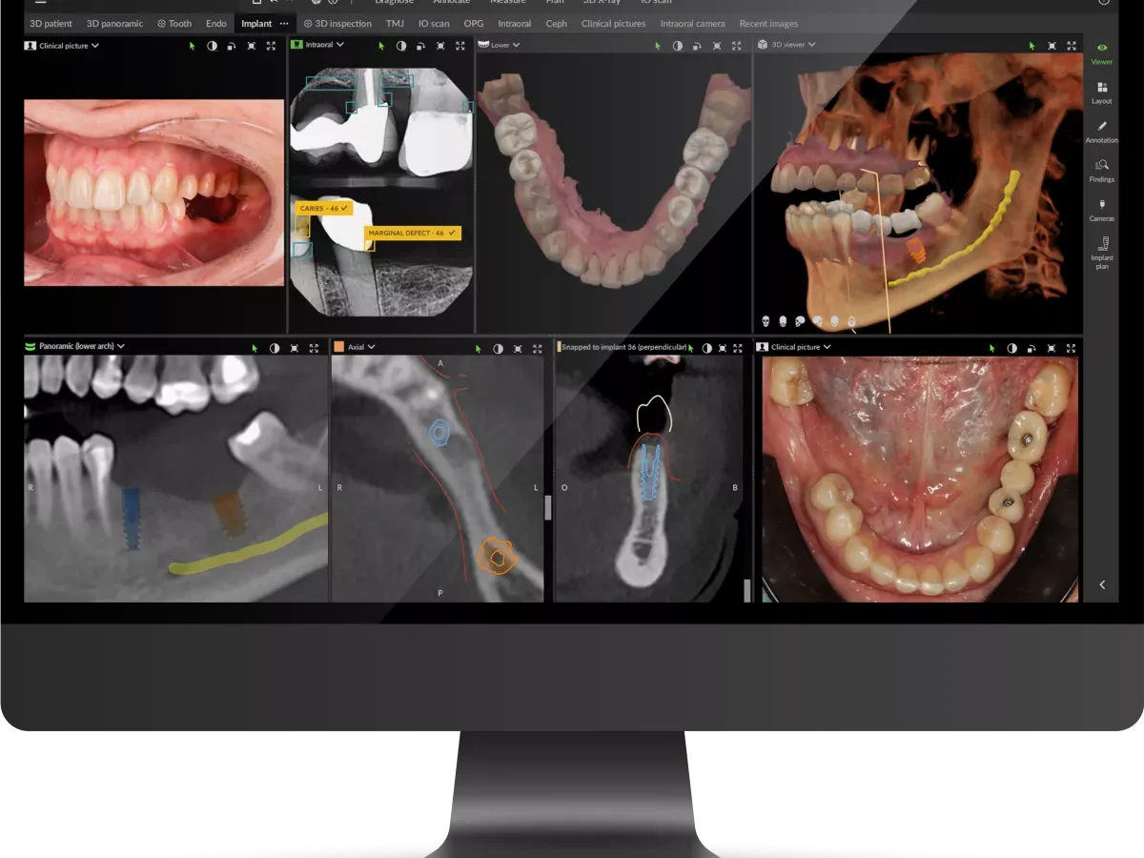Toggle contrast invert on bottom-right Clinical picture
The height and width of the screenshot is (858, 1144).
(1011, 348)
